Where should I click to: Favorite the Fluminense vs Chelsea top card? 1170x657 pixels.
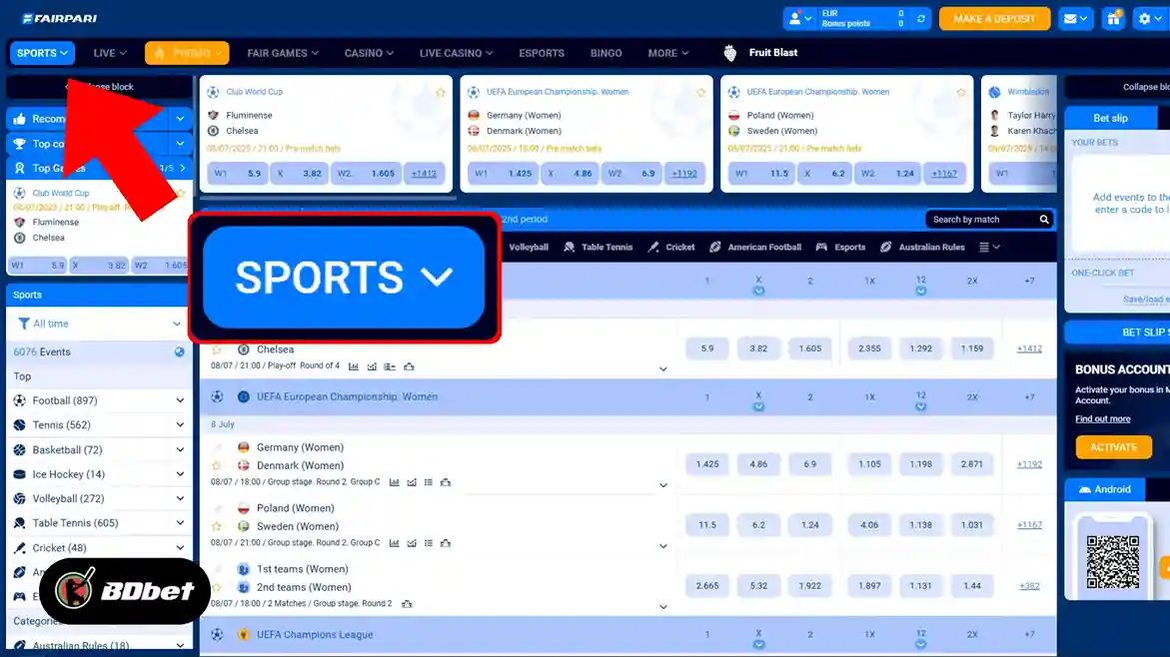(441, 93)
